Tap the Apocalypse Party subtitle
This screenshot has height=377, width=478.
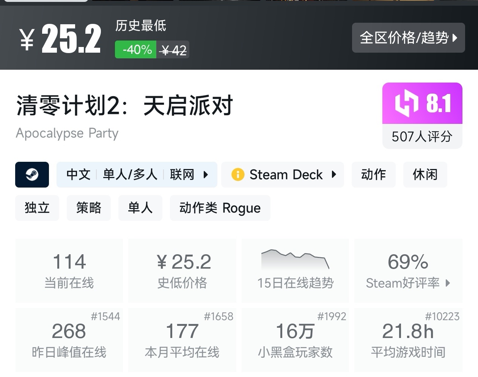[67, 133]
